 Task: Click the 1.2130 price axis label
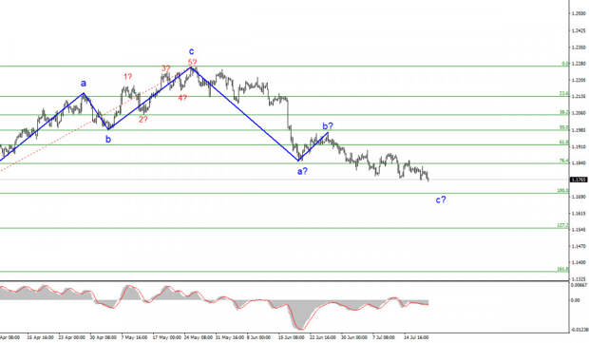[579, 97]
